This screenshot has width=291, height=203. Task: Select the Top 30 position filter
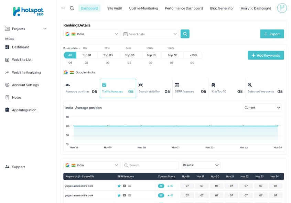(x=173, y=55)
